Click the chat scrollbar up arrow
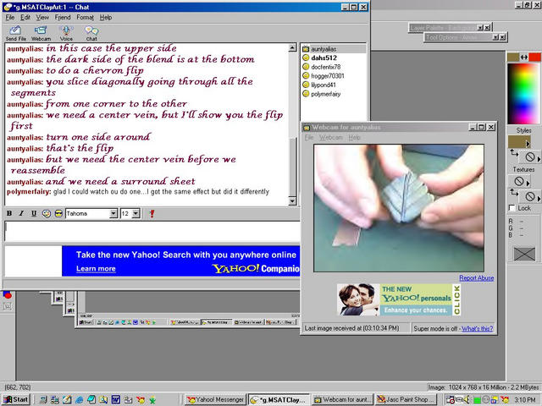This screenshot has width=542, height=406. (292, 47)
